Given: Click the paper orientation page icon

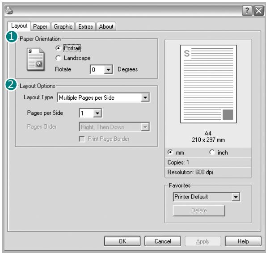Looking at the screenshot, I should [x=36, y=59].
